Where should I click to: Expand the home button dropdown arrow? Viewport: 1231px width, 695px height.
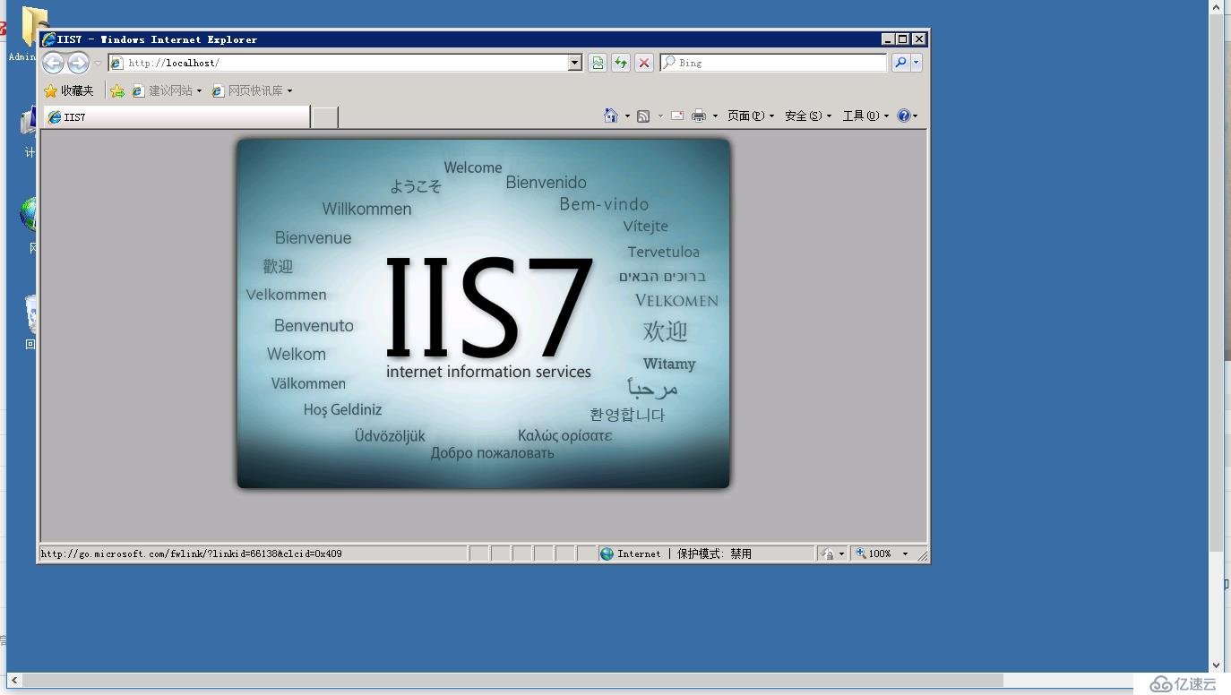coord(627,116)
